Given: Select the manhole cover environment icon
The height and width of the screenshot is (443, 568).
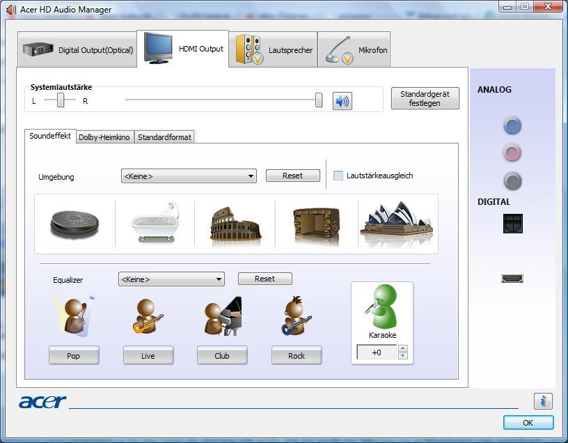Looking at the screenshot, I should click(x=74, y=224).
